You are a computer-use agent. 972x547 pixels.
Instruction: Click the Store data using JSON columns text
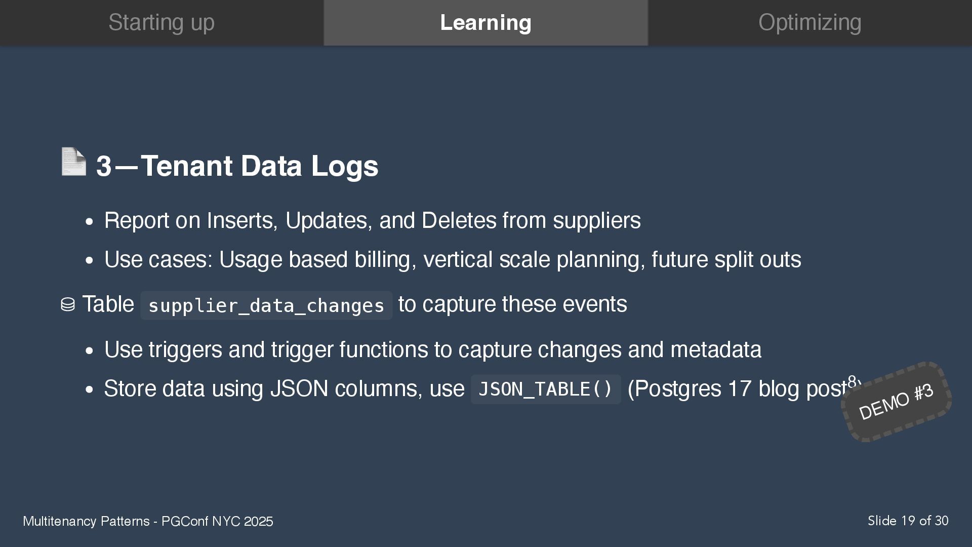click(x=283, y=389)
